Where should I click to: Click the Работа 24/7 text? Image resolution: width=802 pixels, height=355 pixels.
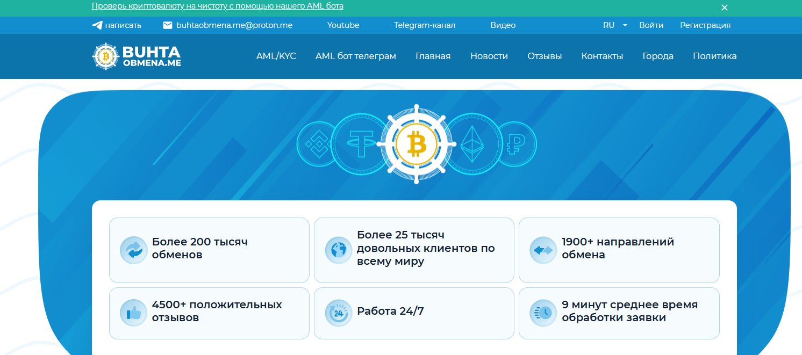(390, 311)
